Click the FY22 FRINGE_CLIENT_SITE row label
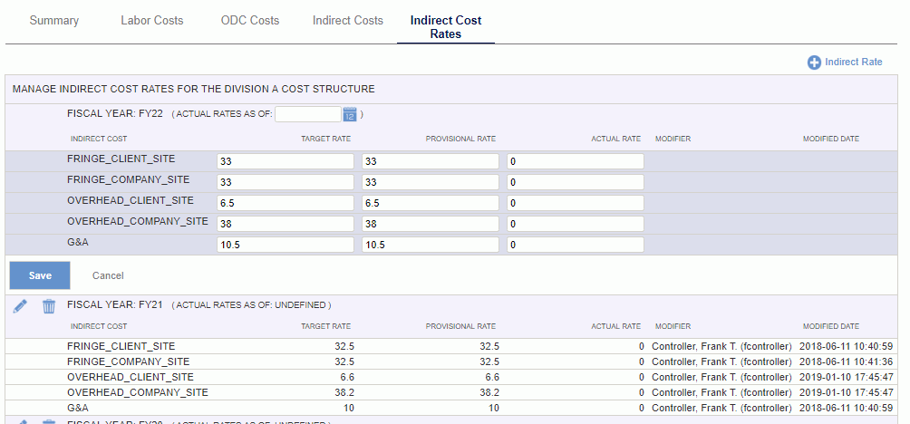This screenshot has height=424, width=910. pos(121,159)
